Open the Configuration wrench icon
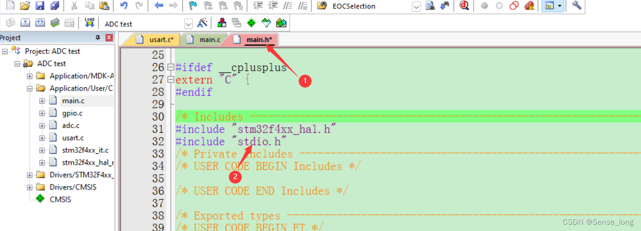Image resolution: width=641 pixels, height=231 pixels. pos(576,6)
